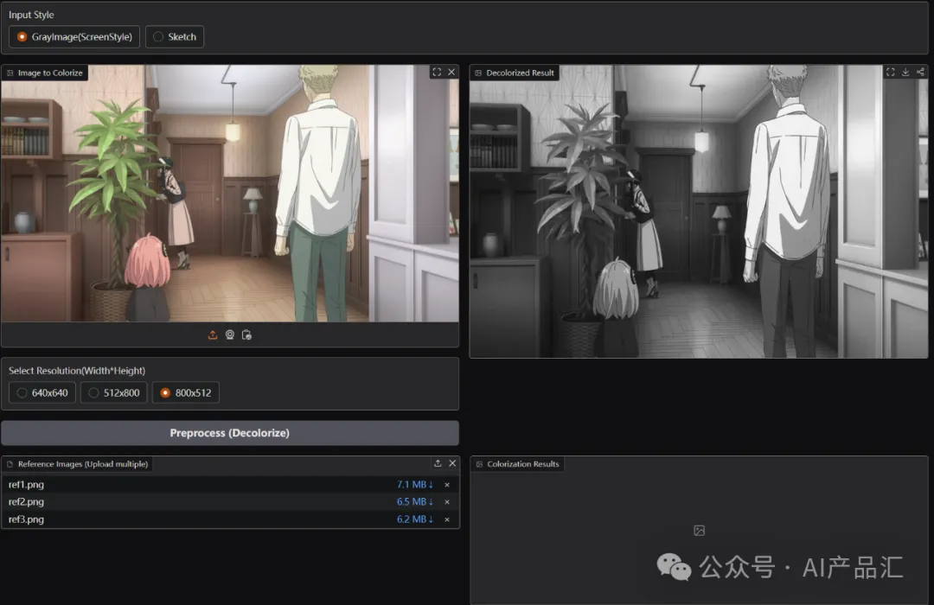Download ref2.png via the 6.5 MB link
Viewport: 934px width, 605px height.
click(x=414, y=502)
